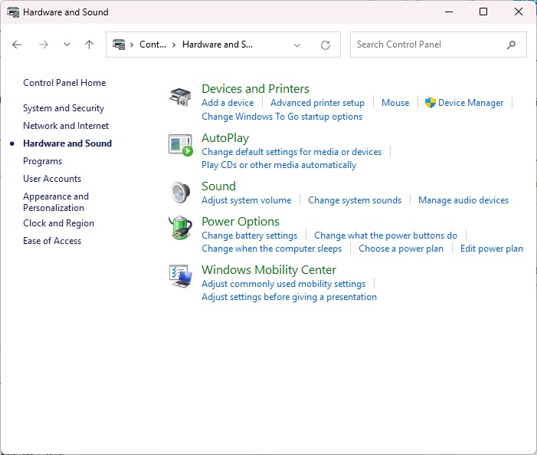Click Play CDs or other media automatically
This screenshot has height=455, width=537.
point(279,165)
